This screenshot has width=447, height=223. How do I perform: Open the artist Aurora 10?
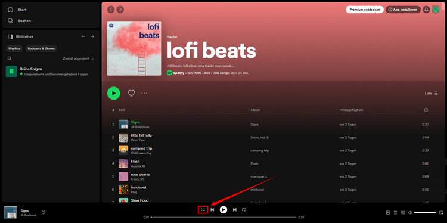(138, 166)
